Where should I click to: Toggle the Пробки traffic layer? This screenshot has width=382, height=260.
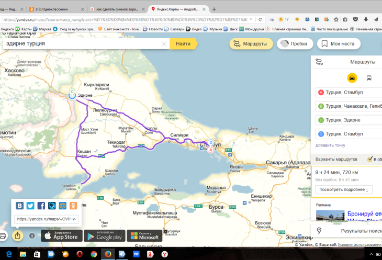pyautogui.click(x=295, y=44)
